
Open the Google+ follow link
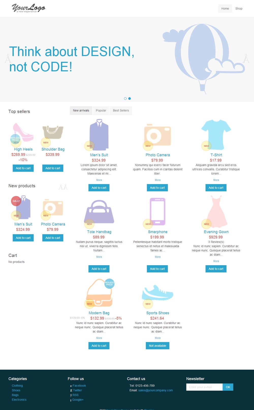[x=78, y=400]
